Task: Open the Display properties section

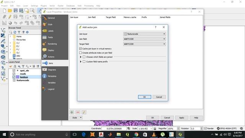Action: click(55, 50)
